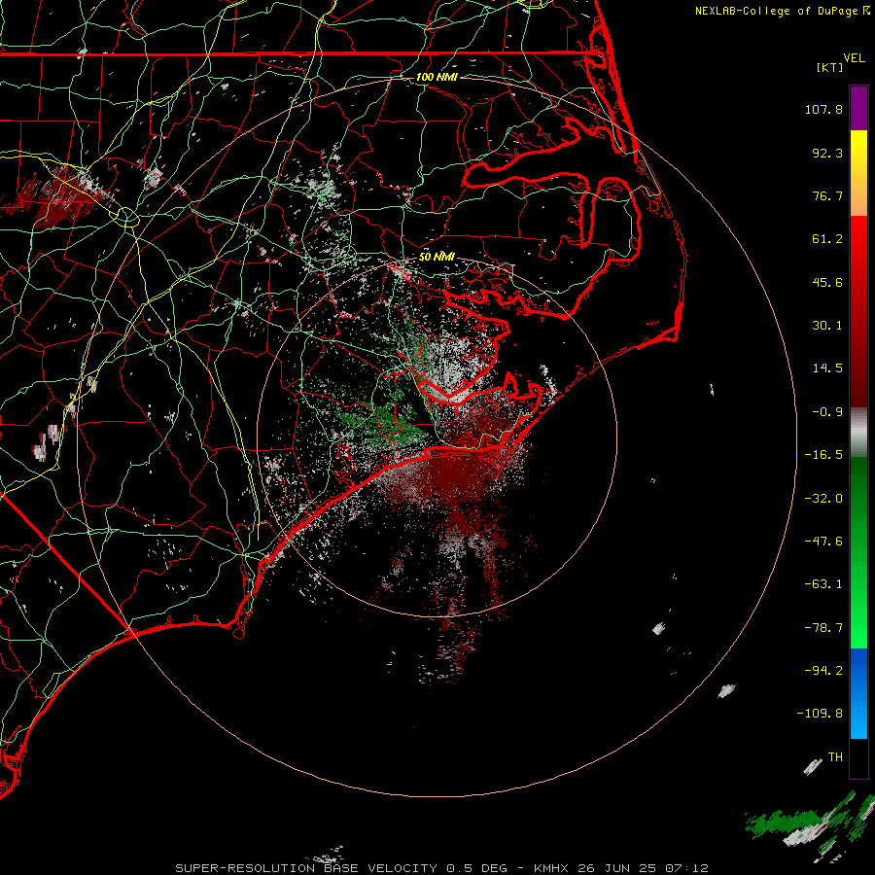Click the [KT] units label

tap(829, 67)
